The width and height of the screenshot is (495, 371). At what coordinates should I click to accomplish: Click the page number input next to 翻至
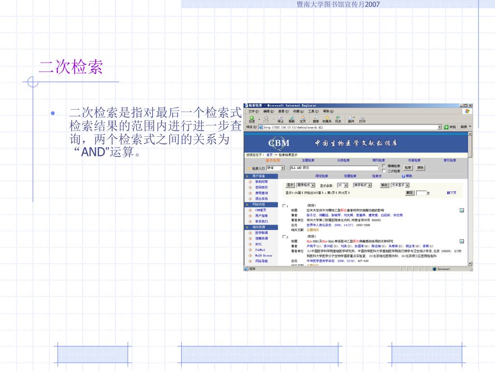(421, 193)
